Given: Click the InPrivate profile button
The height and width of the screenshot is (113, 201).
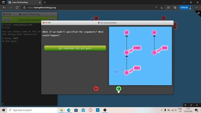Looking at the screenshot, I should (186, 8).
